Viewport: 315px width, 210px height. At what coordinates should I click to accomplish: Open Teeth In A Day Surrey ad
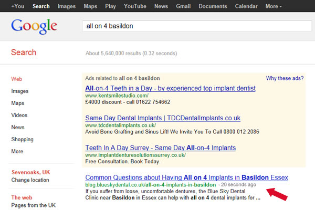160,148
